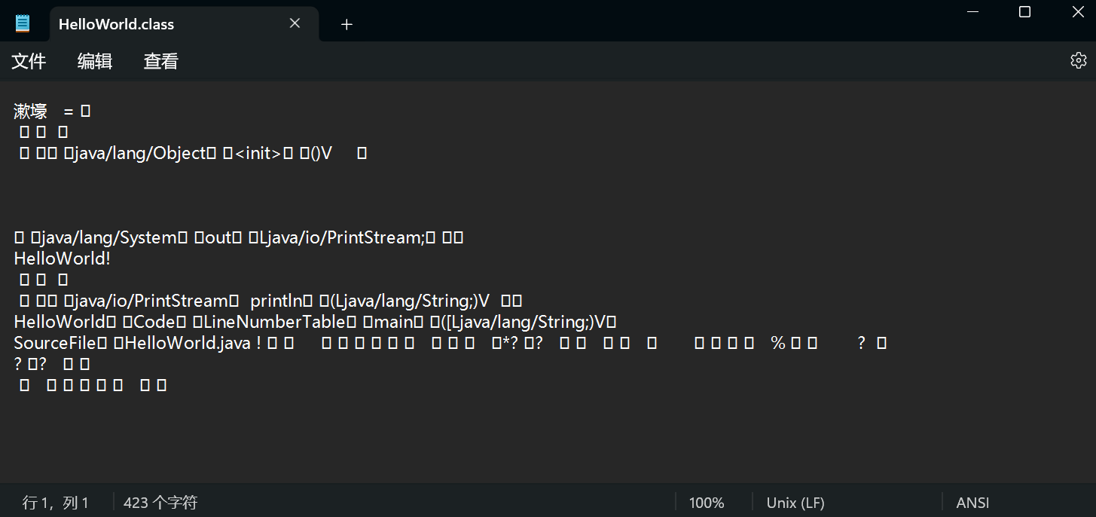Place cursor on the HelloWorld! text line
The width and height of the screenshot is (1096, 517).
point(63,258)
